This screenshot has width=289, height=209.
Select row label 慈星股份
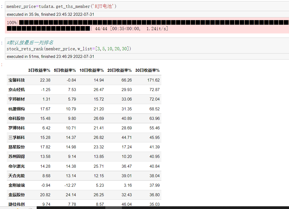[x=17, y=147]
